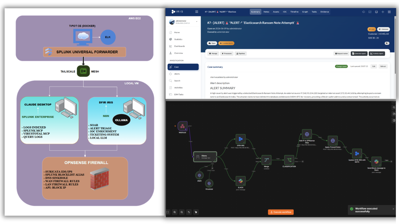This screenshot has height=224, width=399.
Task: Select the SLACK post message node
Action: click(241, 181)
